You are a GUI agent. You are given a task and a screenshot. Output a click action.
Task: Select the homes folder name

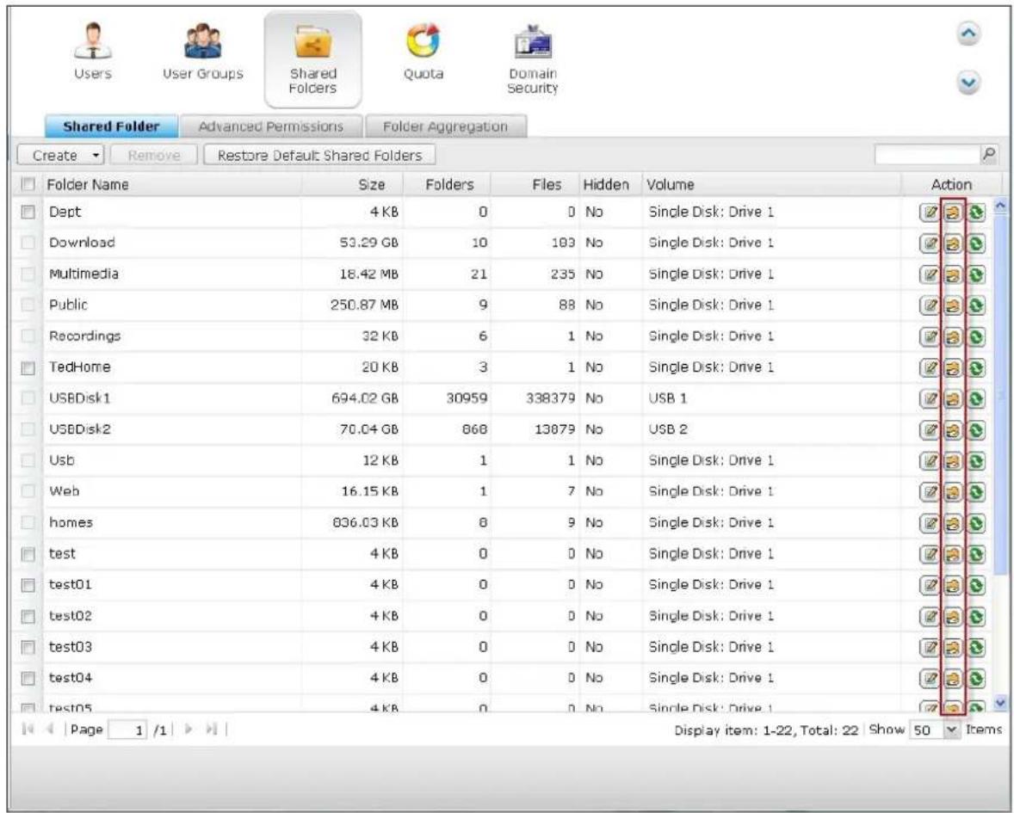[x=71, y=522]
